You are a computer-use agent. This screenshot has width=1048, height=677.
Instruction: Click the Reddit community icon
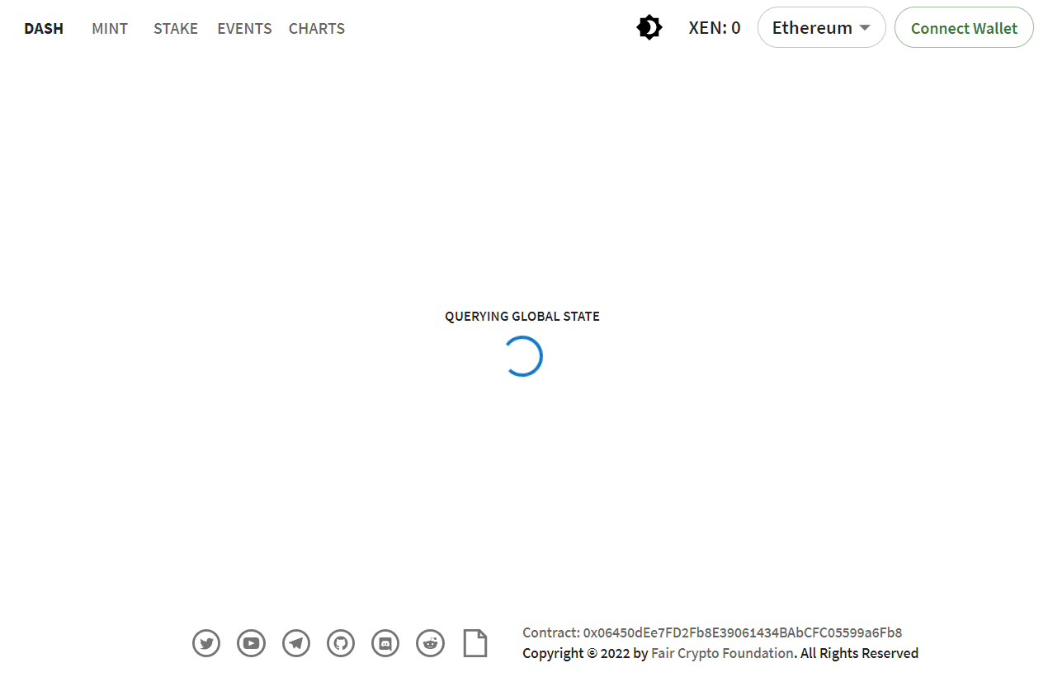(x=430, y=643)
